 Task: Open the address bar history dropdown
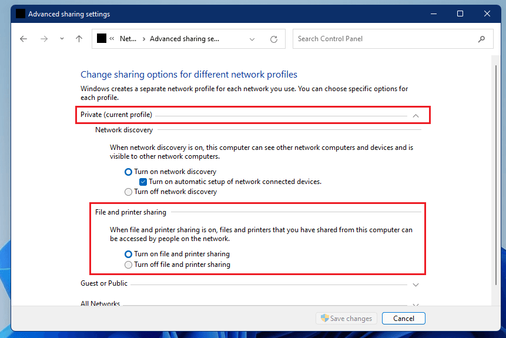click(252, 39)
